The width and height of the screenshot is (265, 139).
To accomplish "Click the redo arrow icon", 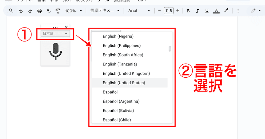I will (30, 11).
